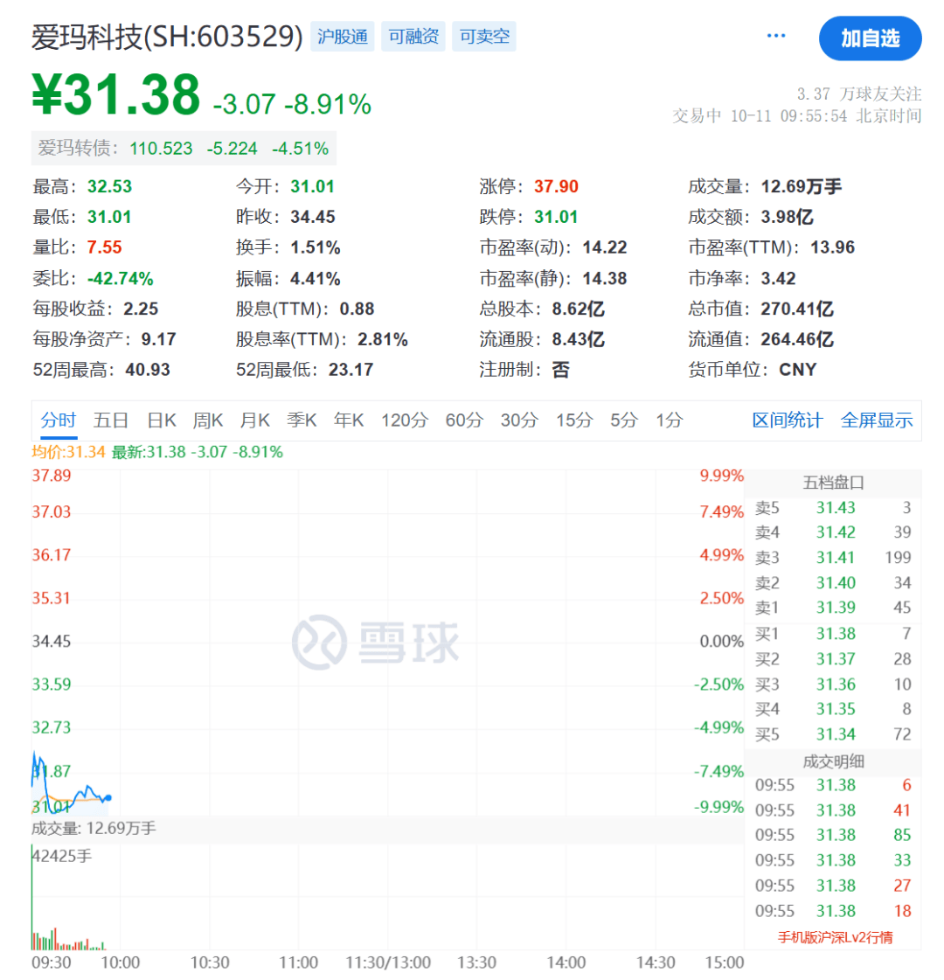Click the blue endpoint dot on price line
Image resolution: width=944 pixels, height=980 pixels.
click(x=108, y=798)
